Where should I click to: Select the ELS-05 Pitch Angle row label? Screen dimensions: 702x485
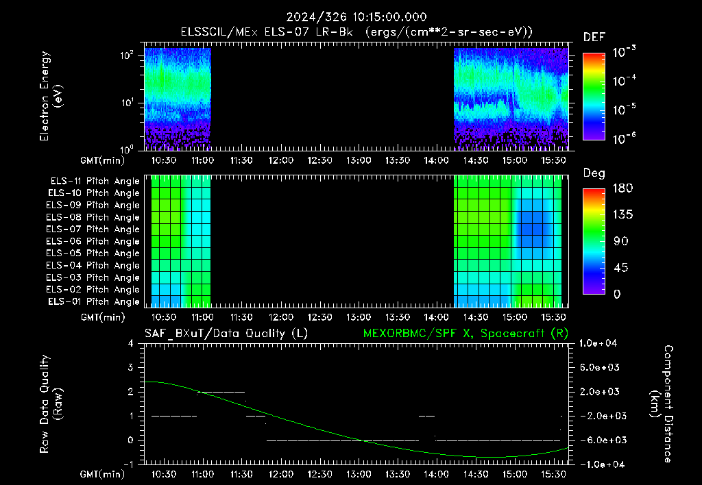click(x=93, y=253)
